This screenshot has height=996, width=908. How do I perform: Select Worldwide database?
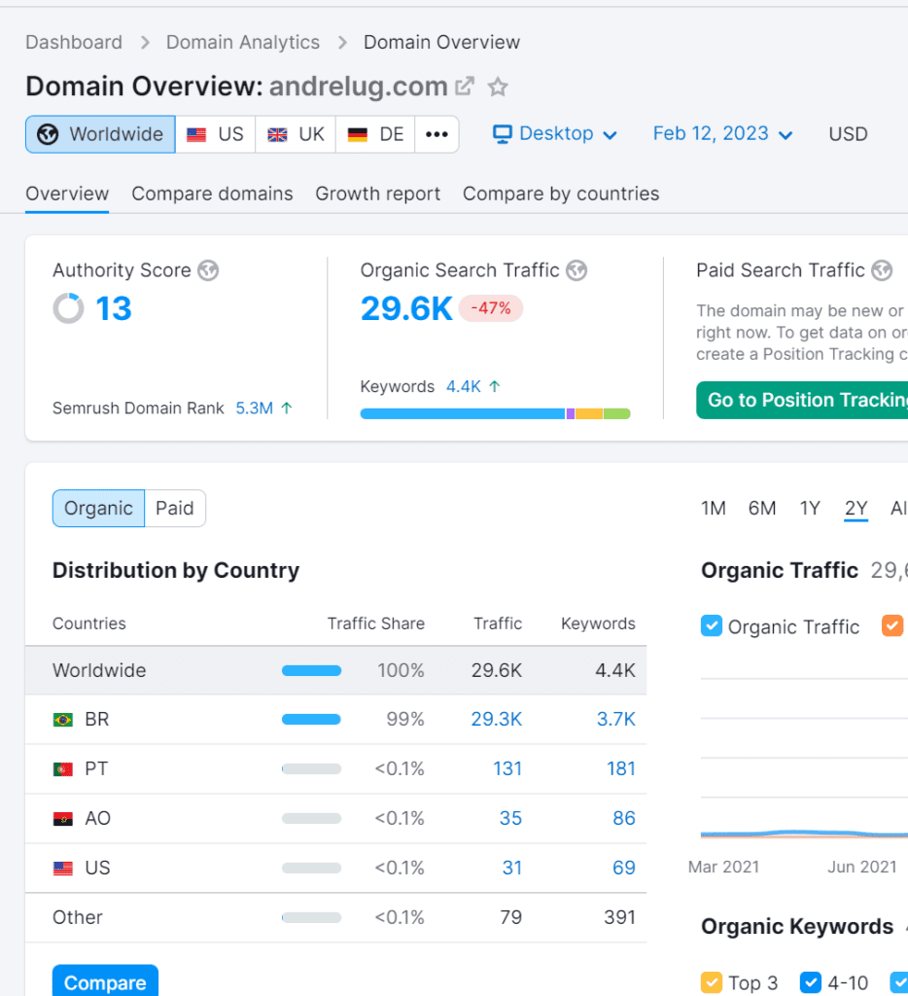pyautogui.click(x=100, y=134)
